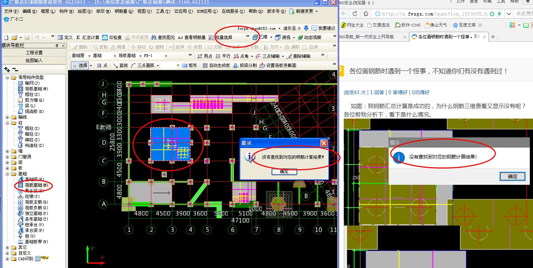Open the account email dropdown arrow
This screenshot has height=268, width=533.
click(280, 28)
